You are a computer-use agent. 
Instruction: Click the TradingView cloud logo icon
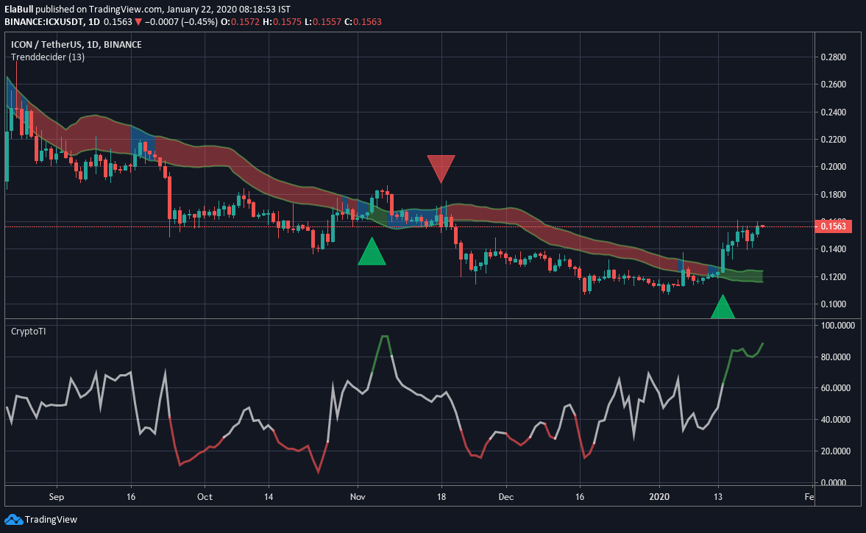[x=13, y=519]
